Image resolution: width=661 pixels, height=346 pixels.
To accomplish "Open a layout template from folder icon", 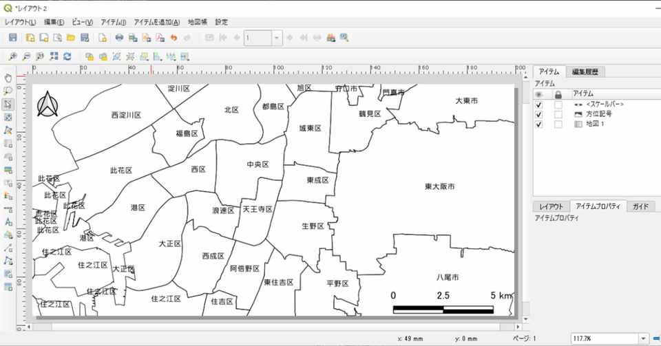I will coord(71,37).
